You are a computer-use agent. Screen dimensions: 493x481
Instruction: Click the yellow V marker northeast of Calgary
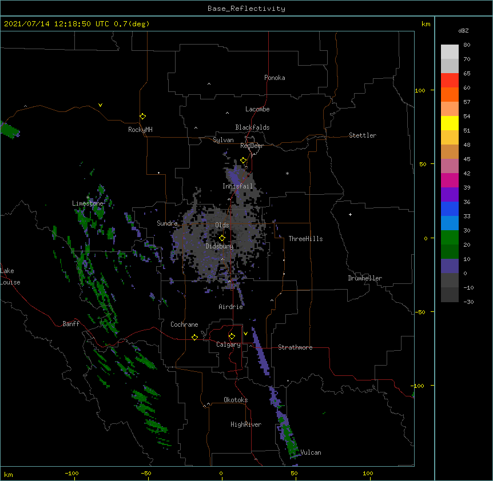(245, 334)
